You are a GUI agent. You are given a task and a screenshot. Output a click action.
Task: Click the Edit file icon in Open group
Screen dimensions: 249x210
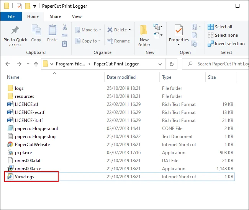[195, 35]
